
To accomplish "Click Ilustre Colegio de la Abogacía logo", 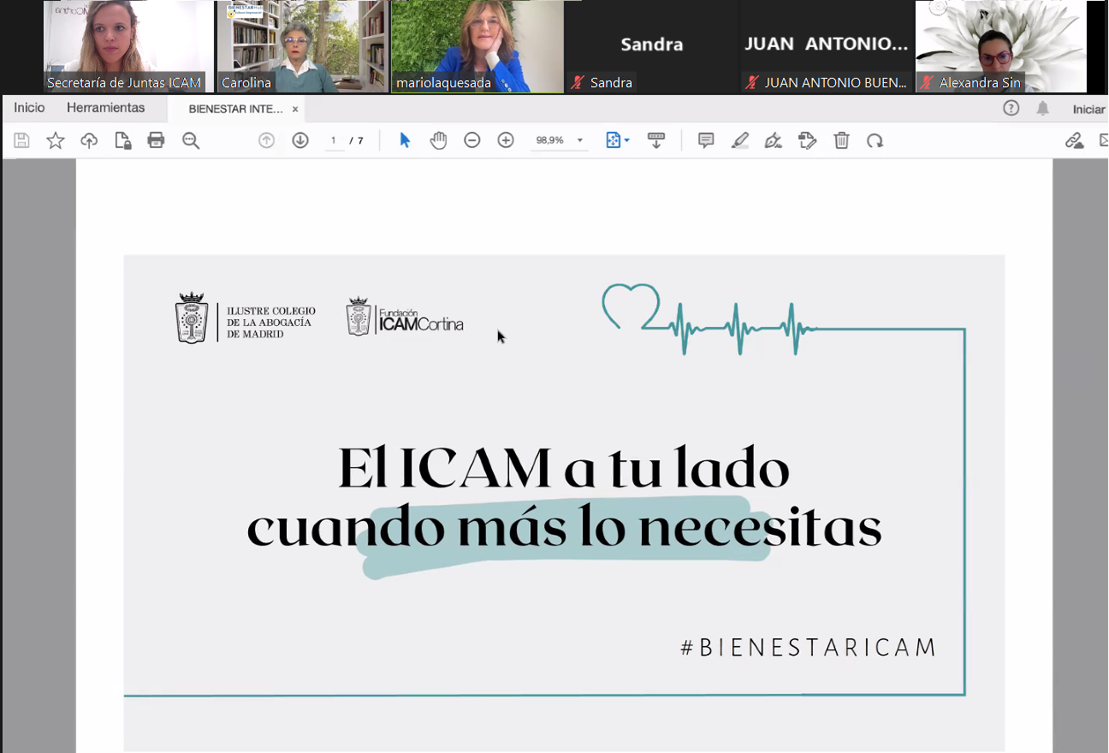I will pyautogui.click(x=246, y=318).
